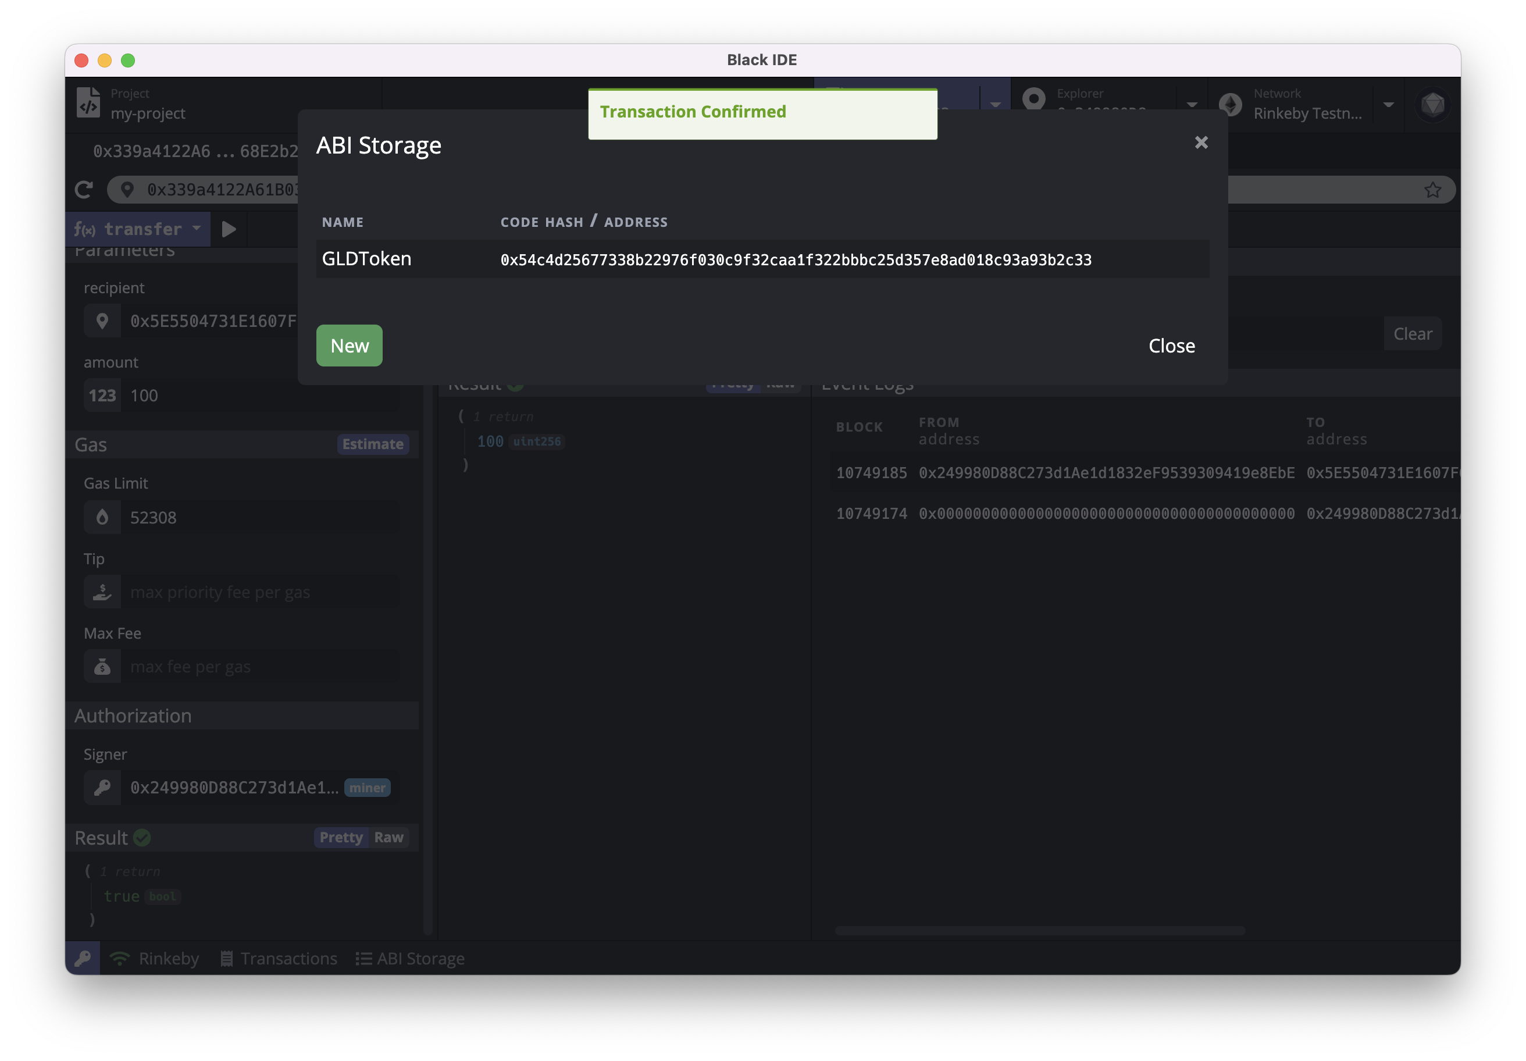Click the project code file icon
Image resolution: width=1526 pixels, height=1061 pixels.
point(88,104)
